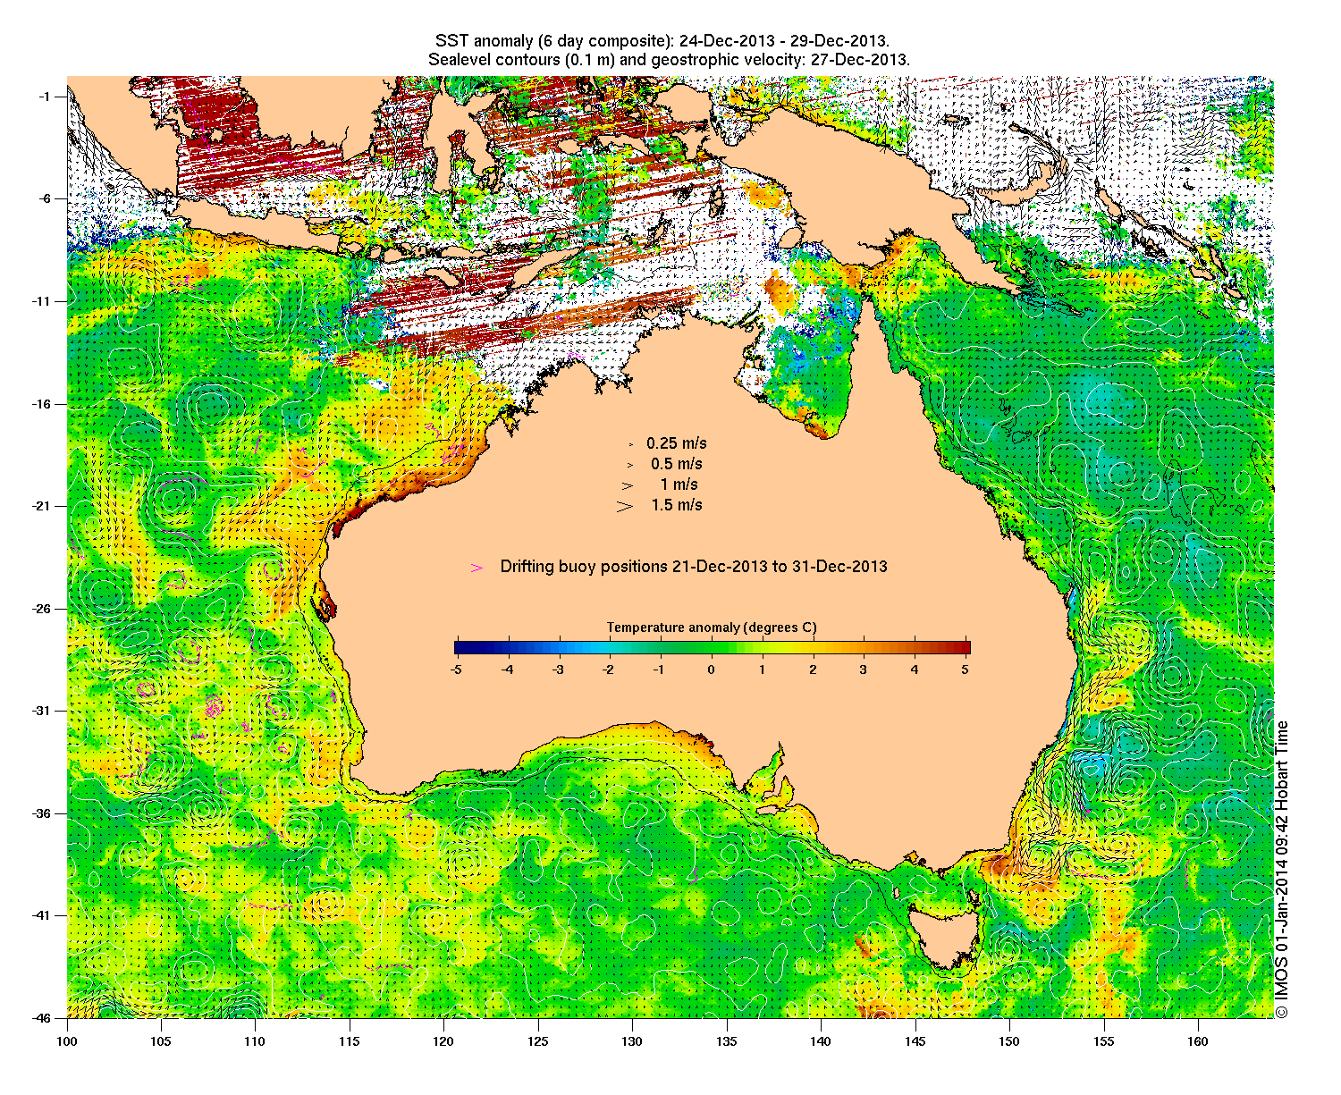Click the '3' colorbar tick label
This screenshot has height=1095, width=1341.
864,669
